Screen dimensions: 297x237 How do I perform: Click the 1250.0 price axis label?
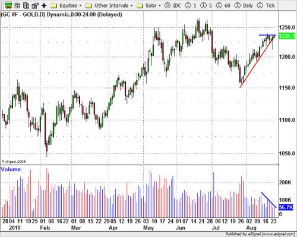pos(287,27)
